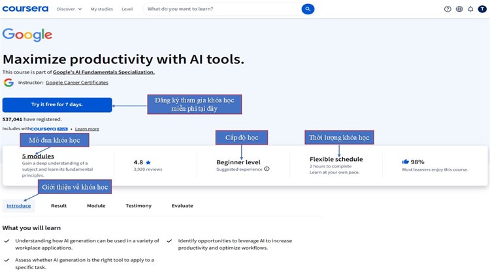This screenshot has width=490, height=275.
Task: Open the profile avatar T
Action: point(482,9)
